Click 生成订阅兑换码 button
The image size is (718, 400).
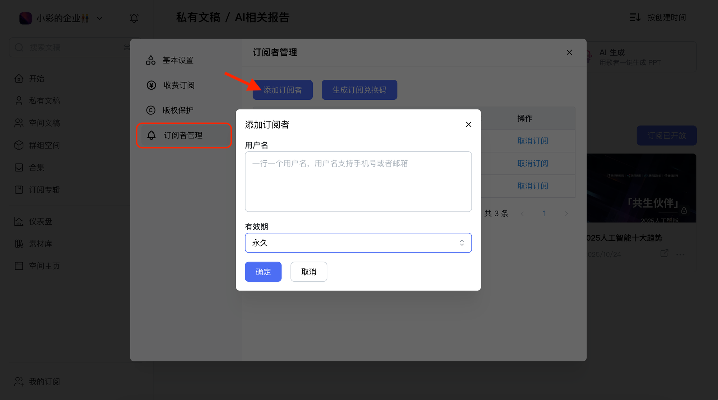(359, 90)
